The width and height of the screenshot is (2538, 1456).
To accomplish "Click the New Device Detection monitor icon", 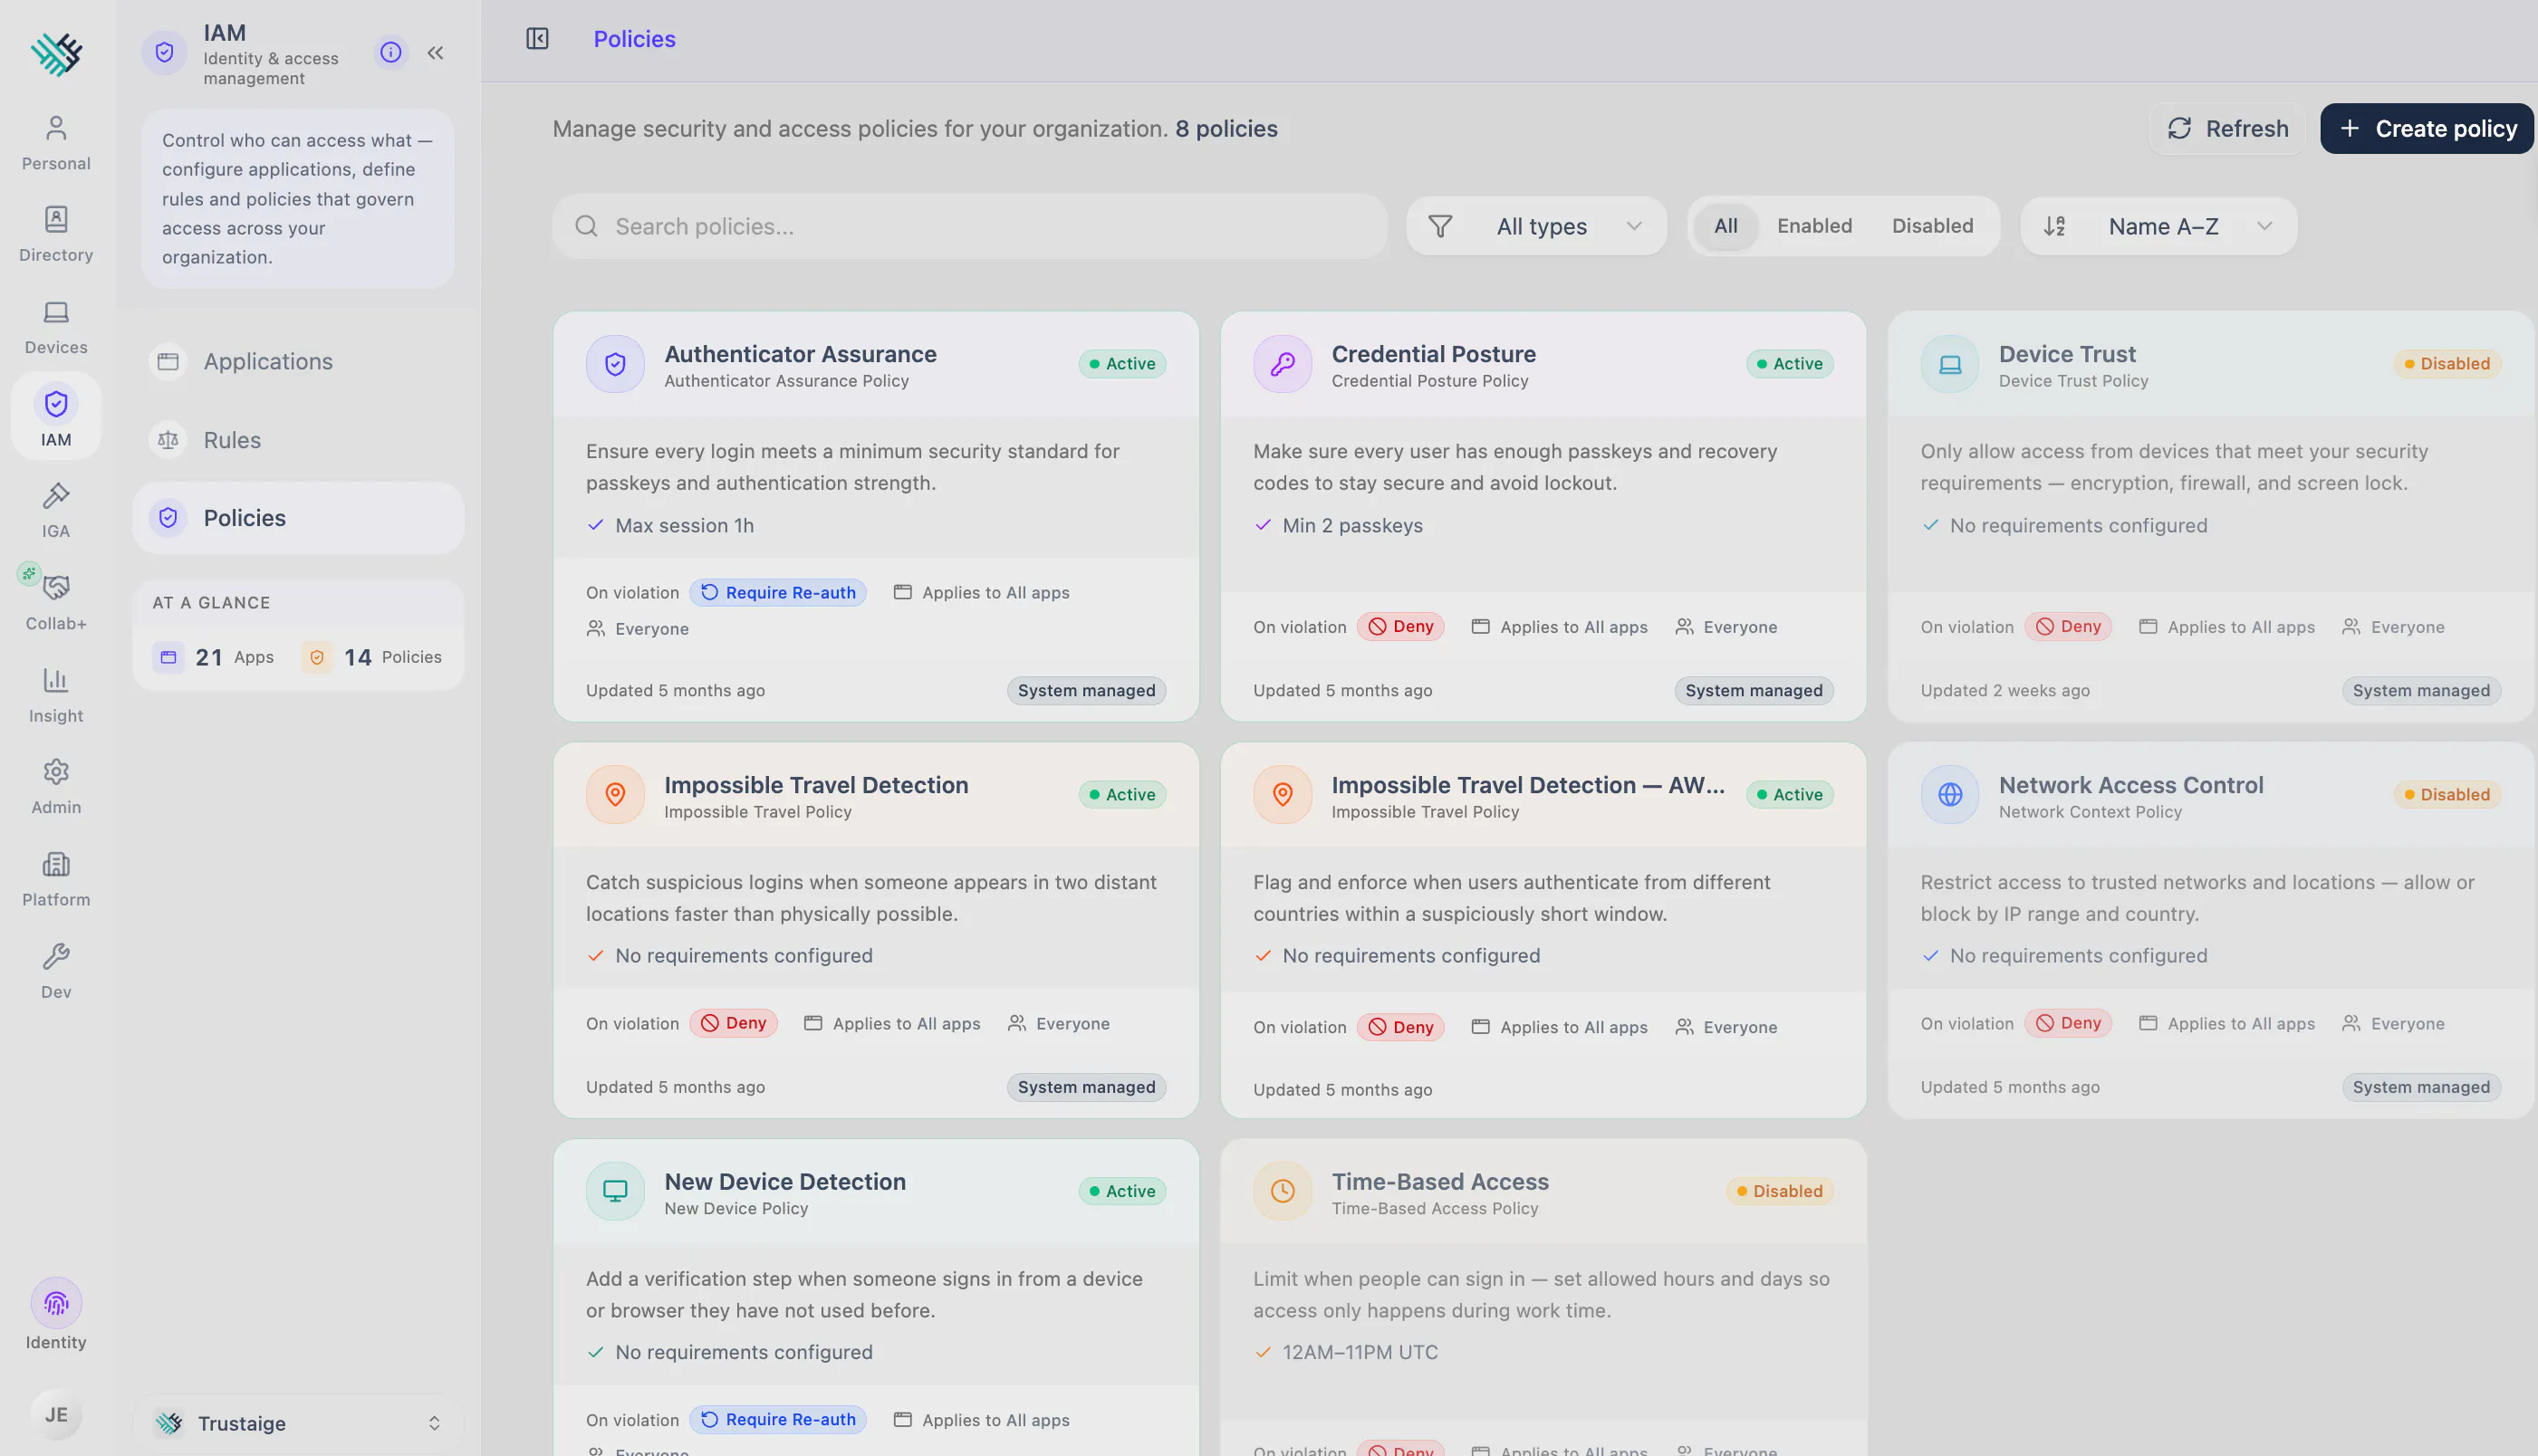I will pyautogui.click(x=615, y=1191).
